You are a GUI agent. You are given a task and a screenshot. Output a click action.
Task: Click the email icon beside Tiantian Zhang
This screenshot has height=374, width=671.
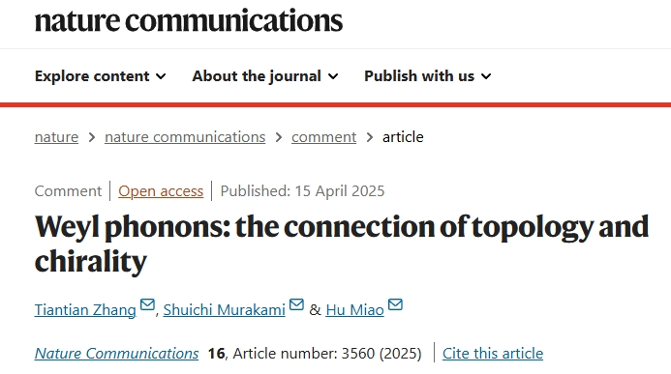[147, 304]
